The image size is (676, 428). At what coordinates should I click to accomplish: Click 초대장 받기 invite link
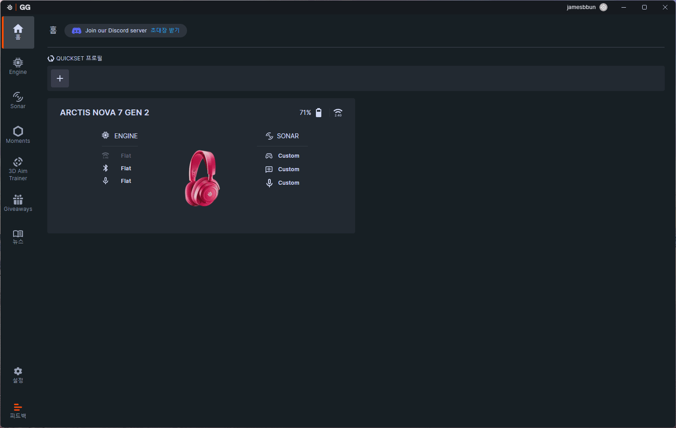(165, 31)
